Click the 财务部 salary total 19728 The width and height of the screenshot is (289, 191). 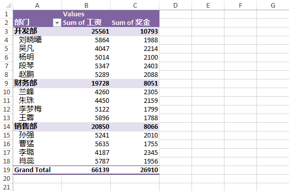tap(100, 84)
